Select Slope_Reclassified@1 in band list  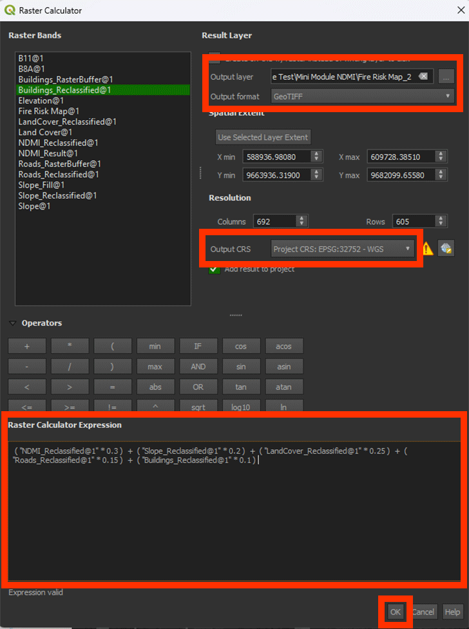click(x=57, y=195)
